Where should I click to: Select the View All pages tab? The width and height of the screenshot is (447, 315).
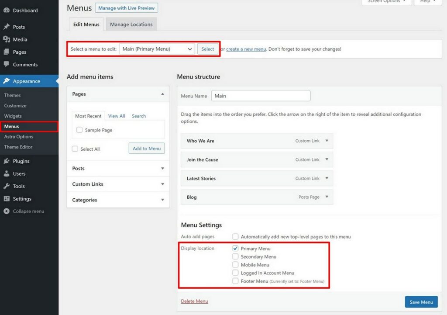[117, 116]
